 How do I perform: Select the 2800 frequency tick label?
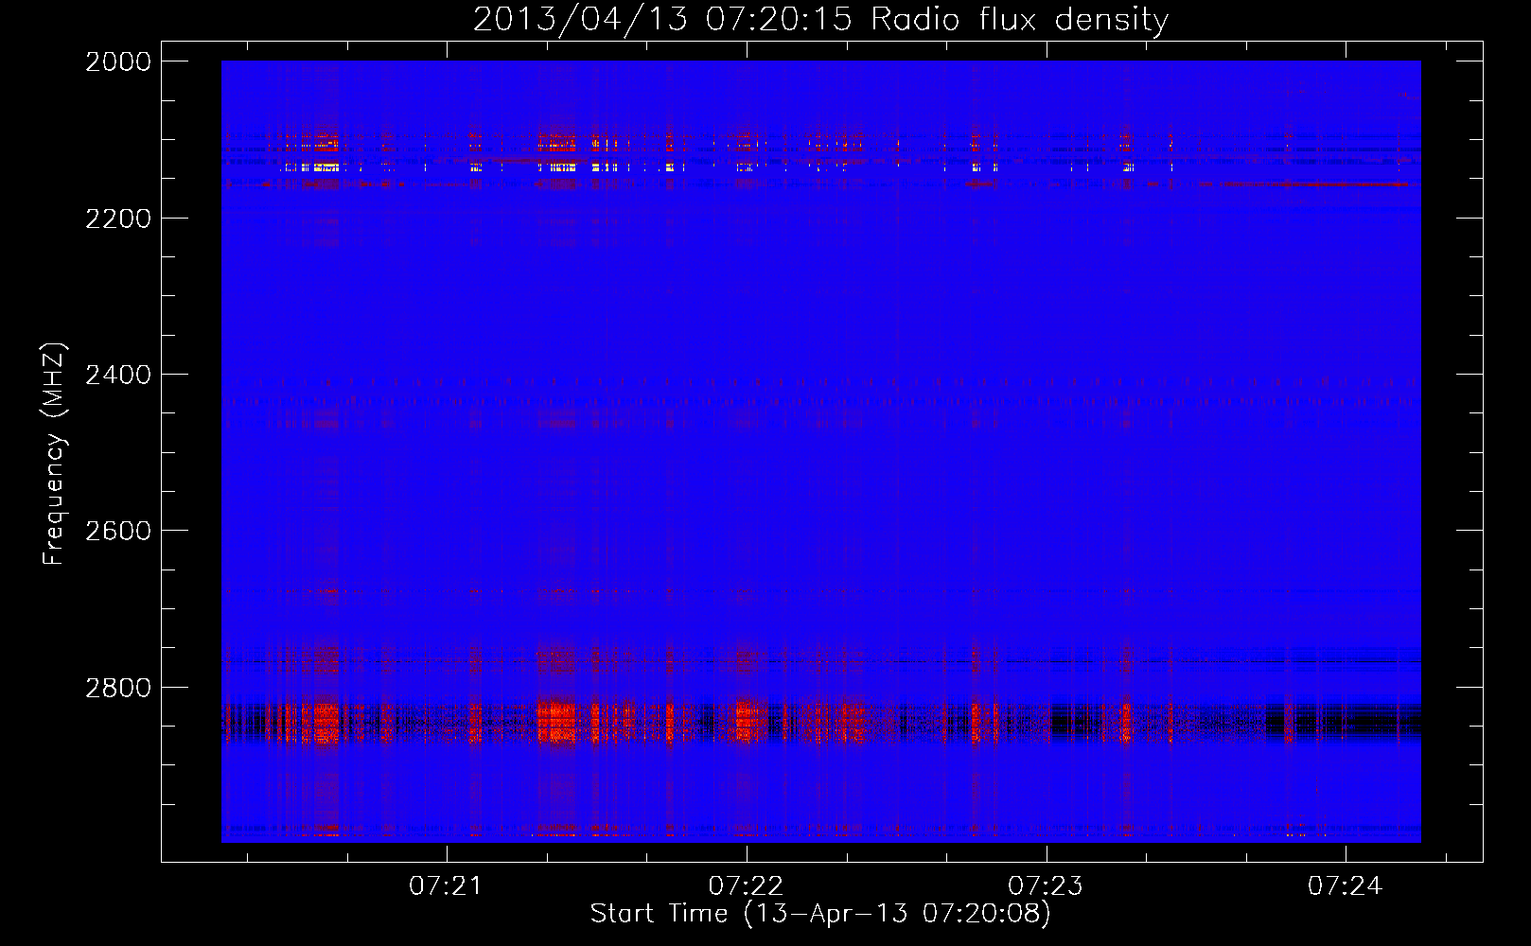[x=118, y=687]
